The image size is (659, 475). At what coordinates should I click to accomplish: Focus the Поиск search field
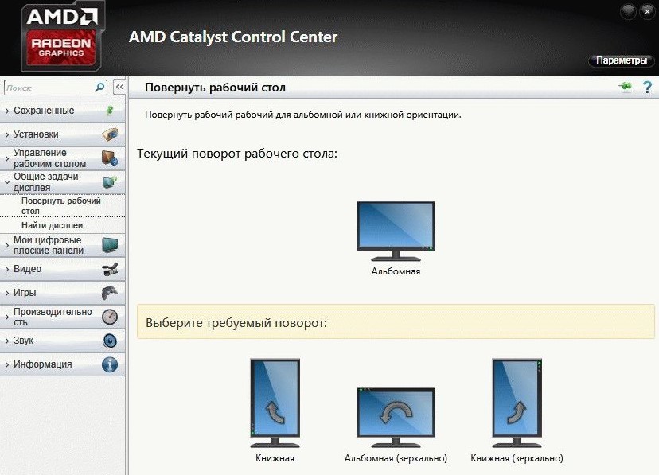tap(48, 88)
